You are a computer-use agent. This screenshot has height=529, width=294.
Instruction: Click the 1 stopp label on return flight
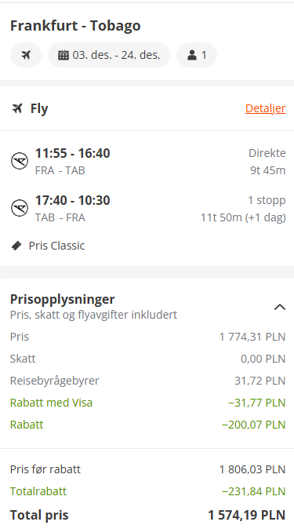click(267, 200)
